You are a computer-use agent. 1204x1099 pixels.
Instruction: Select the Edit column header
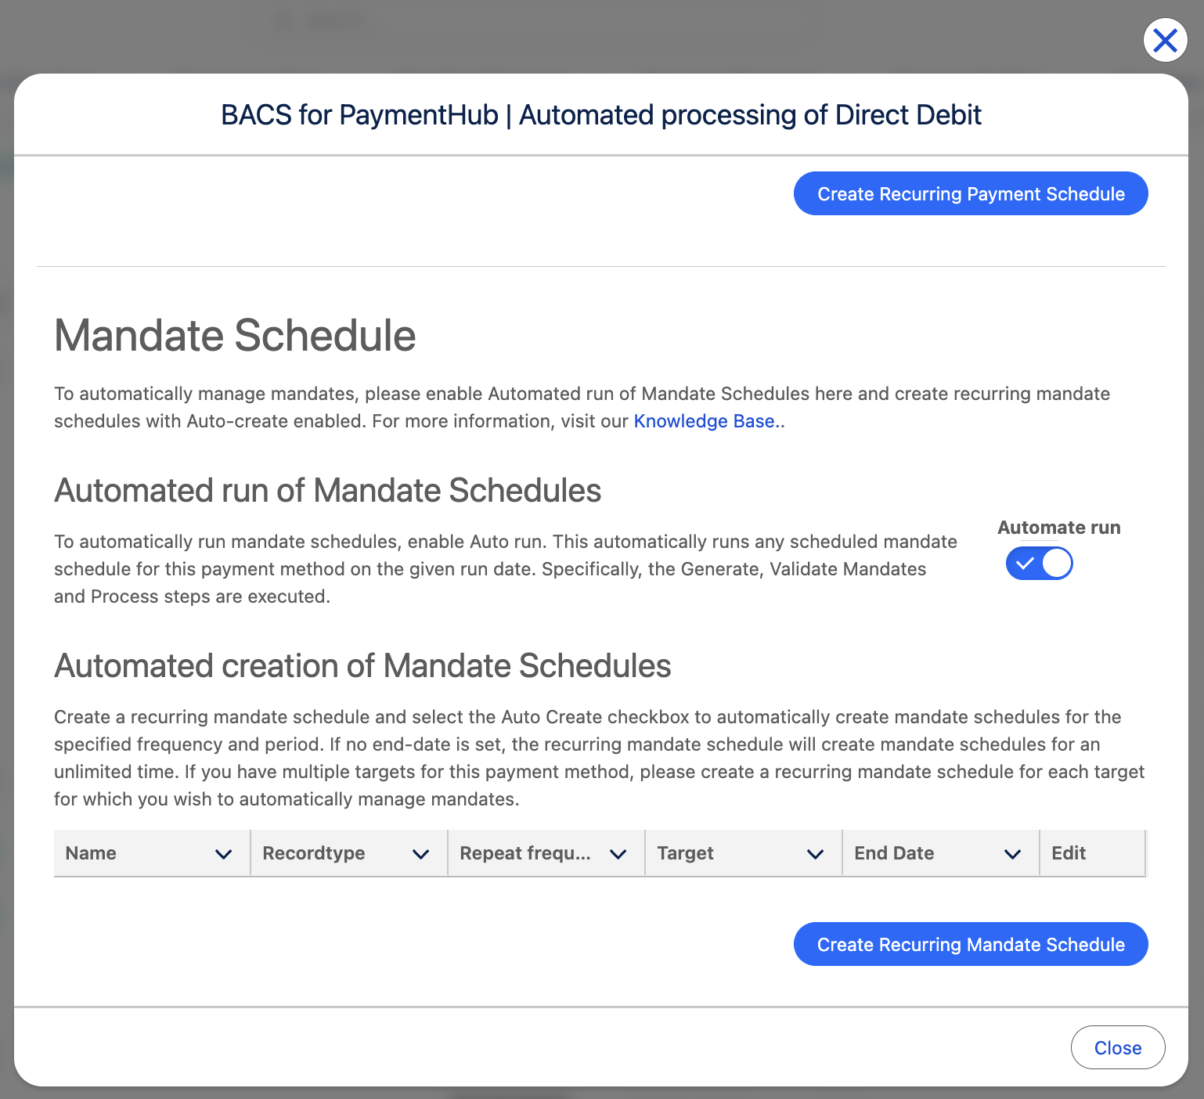(1069, 853)
